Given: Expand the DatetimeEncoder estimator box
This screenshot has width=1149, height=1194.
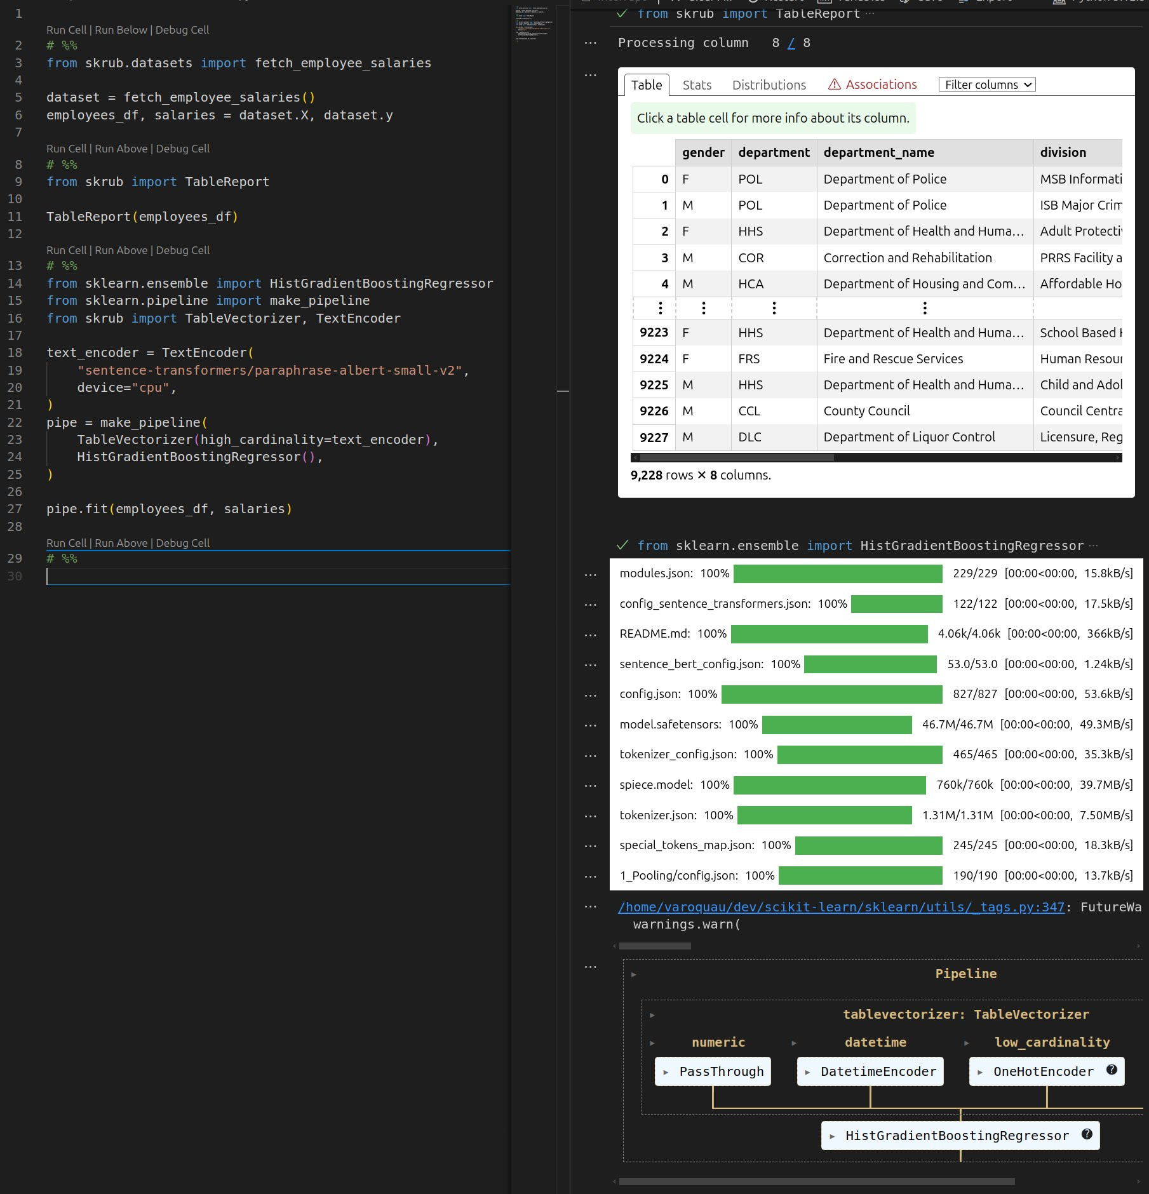Looking at the screenshot, I should pyautogui.click(x=870, y=1071).
